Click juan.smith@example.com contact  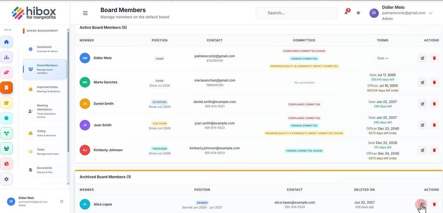214,123
